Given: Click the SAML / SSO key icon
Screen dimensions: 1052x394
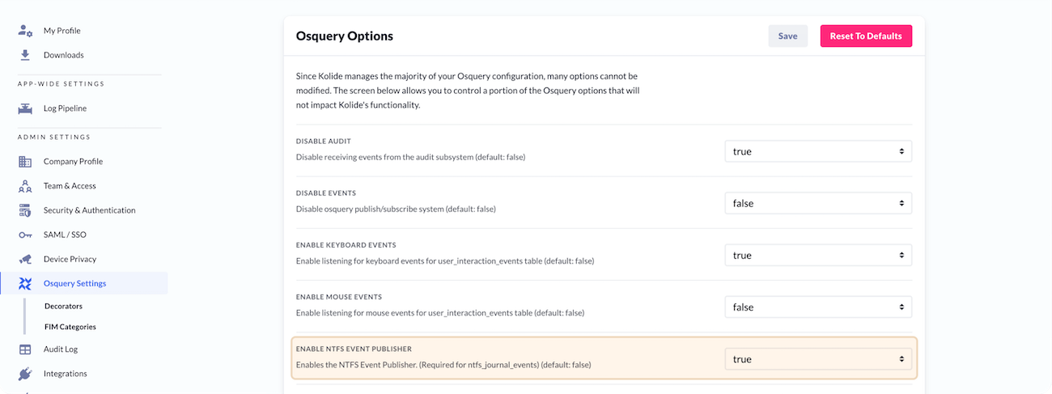Looking at the screenshot, I should click(x=25, y=235).
